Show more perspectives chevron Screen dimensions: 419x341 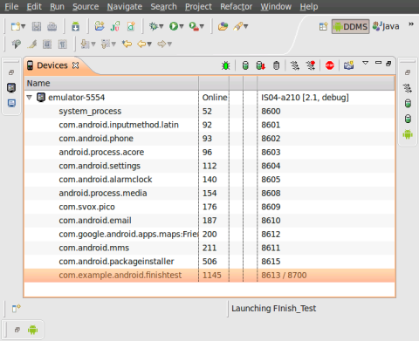[411, 24]
